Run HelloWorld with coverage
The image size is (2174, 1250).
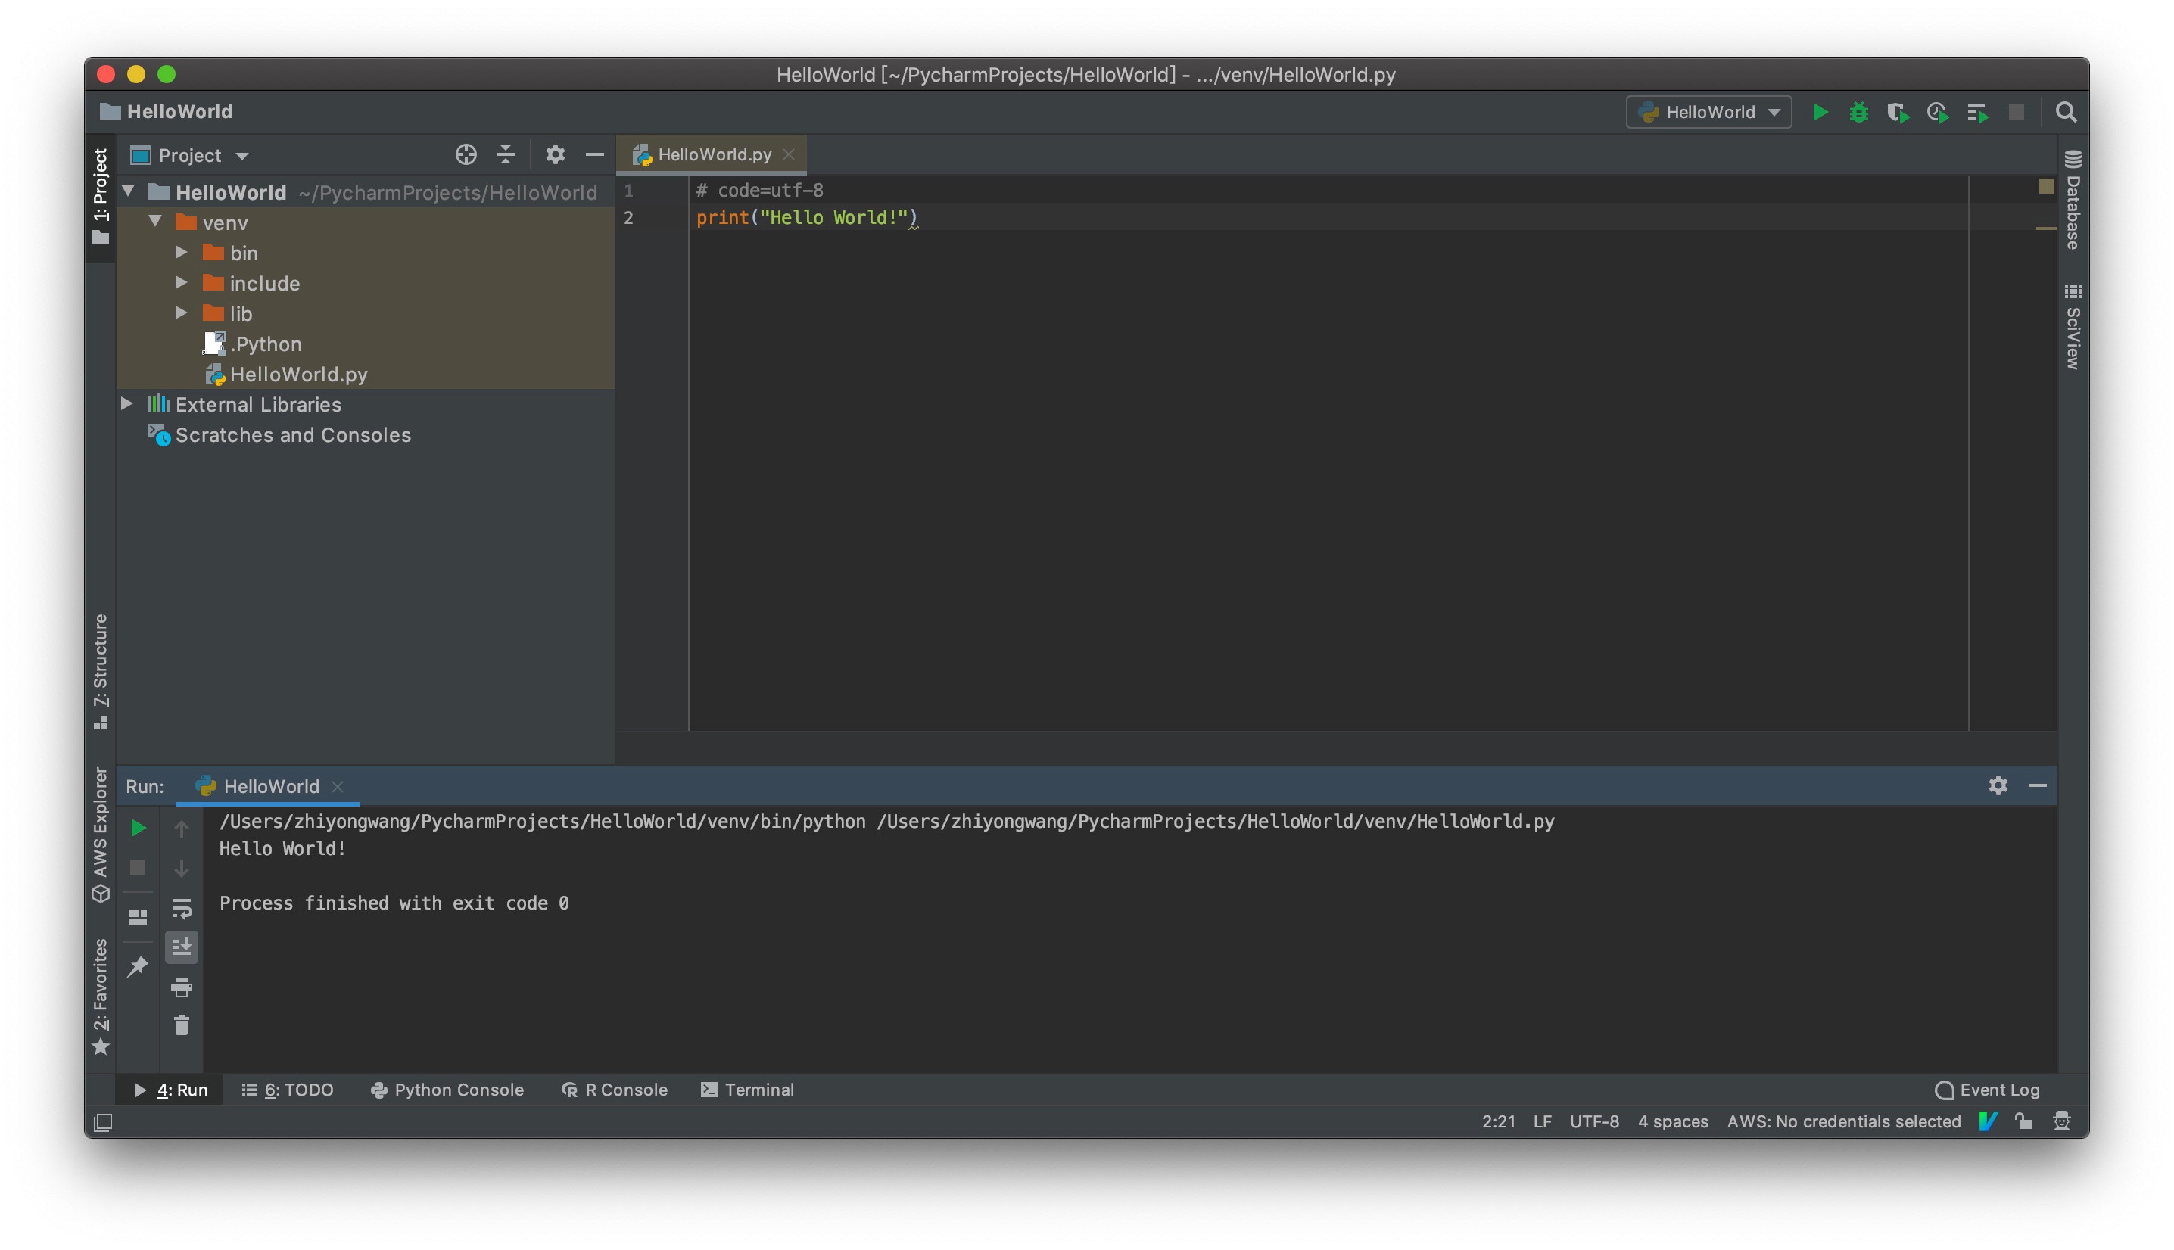tap(1897, 113)
